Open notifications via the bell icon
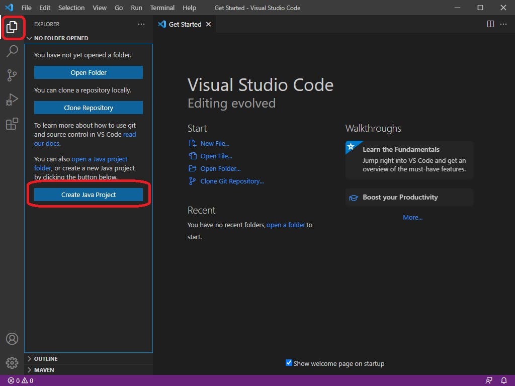The image size is (515, 386). (504, 380)
